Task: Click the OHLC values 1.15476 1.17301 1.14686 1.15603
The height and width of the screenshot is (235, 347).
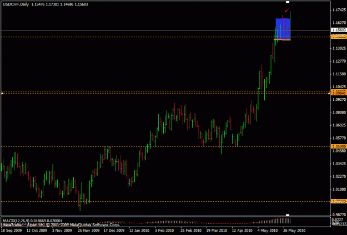Action: pos(59,4)
